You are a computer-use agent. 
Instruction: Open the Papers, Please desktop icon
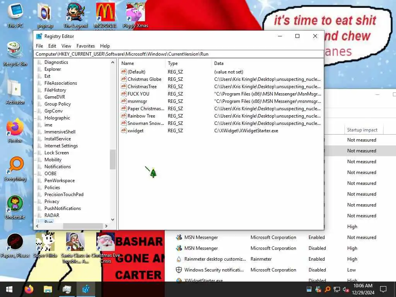click(x=15, y=245)
